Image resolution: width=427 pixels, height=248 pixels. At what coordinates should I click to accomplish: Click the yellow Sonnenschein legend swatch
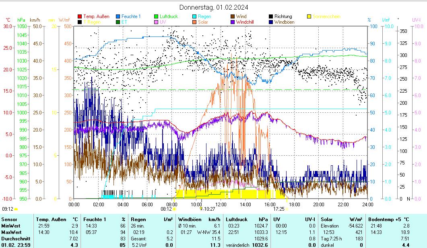click(x=309, y=16)
